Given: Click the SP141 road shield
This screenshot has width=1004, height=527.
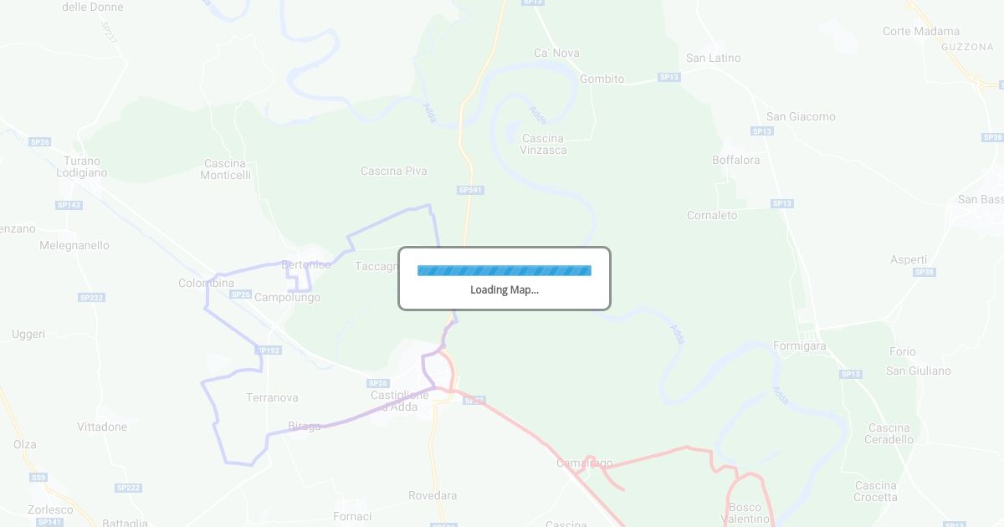Looking at the screenshot, I should (x=49, y=522).
